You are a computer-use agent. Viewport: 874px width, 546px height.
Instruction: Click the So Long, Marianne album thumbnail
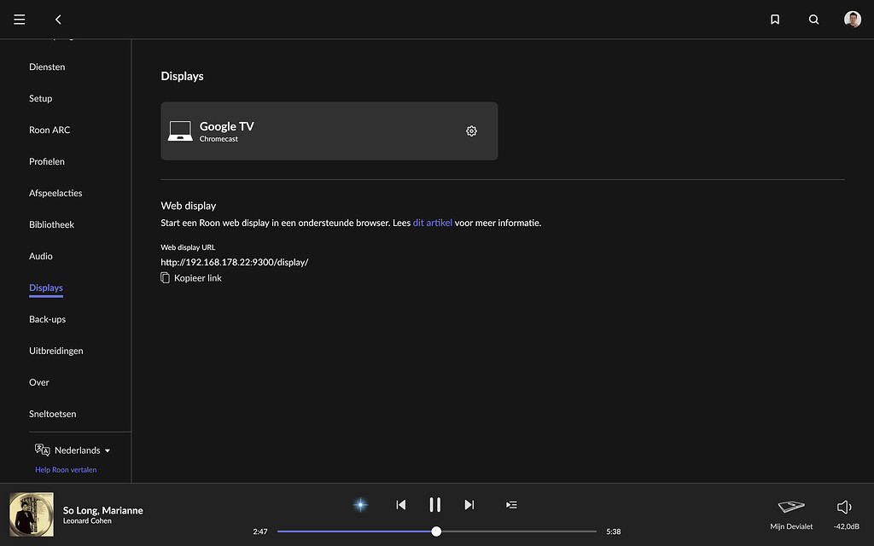tap(32, 514)
